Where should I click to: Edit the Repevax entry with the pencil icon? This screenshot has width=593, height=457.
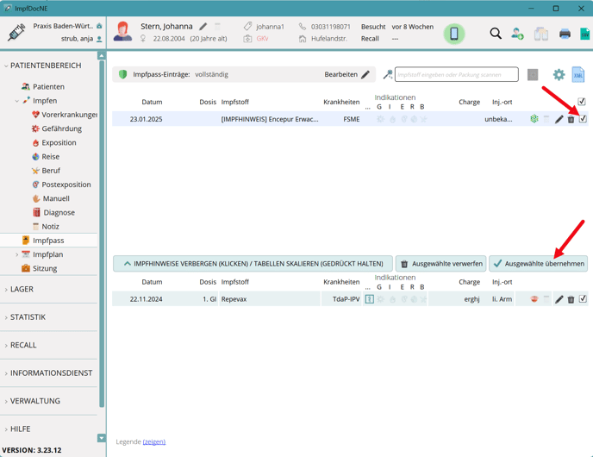[559, 299]
